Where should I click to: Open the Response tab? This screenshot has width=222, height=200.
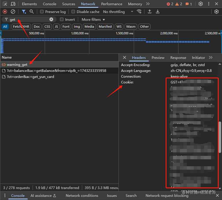point(178,57)
